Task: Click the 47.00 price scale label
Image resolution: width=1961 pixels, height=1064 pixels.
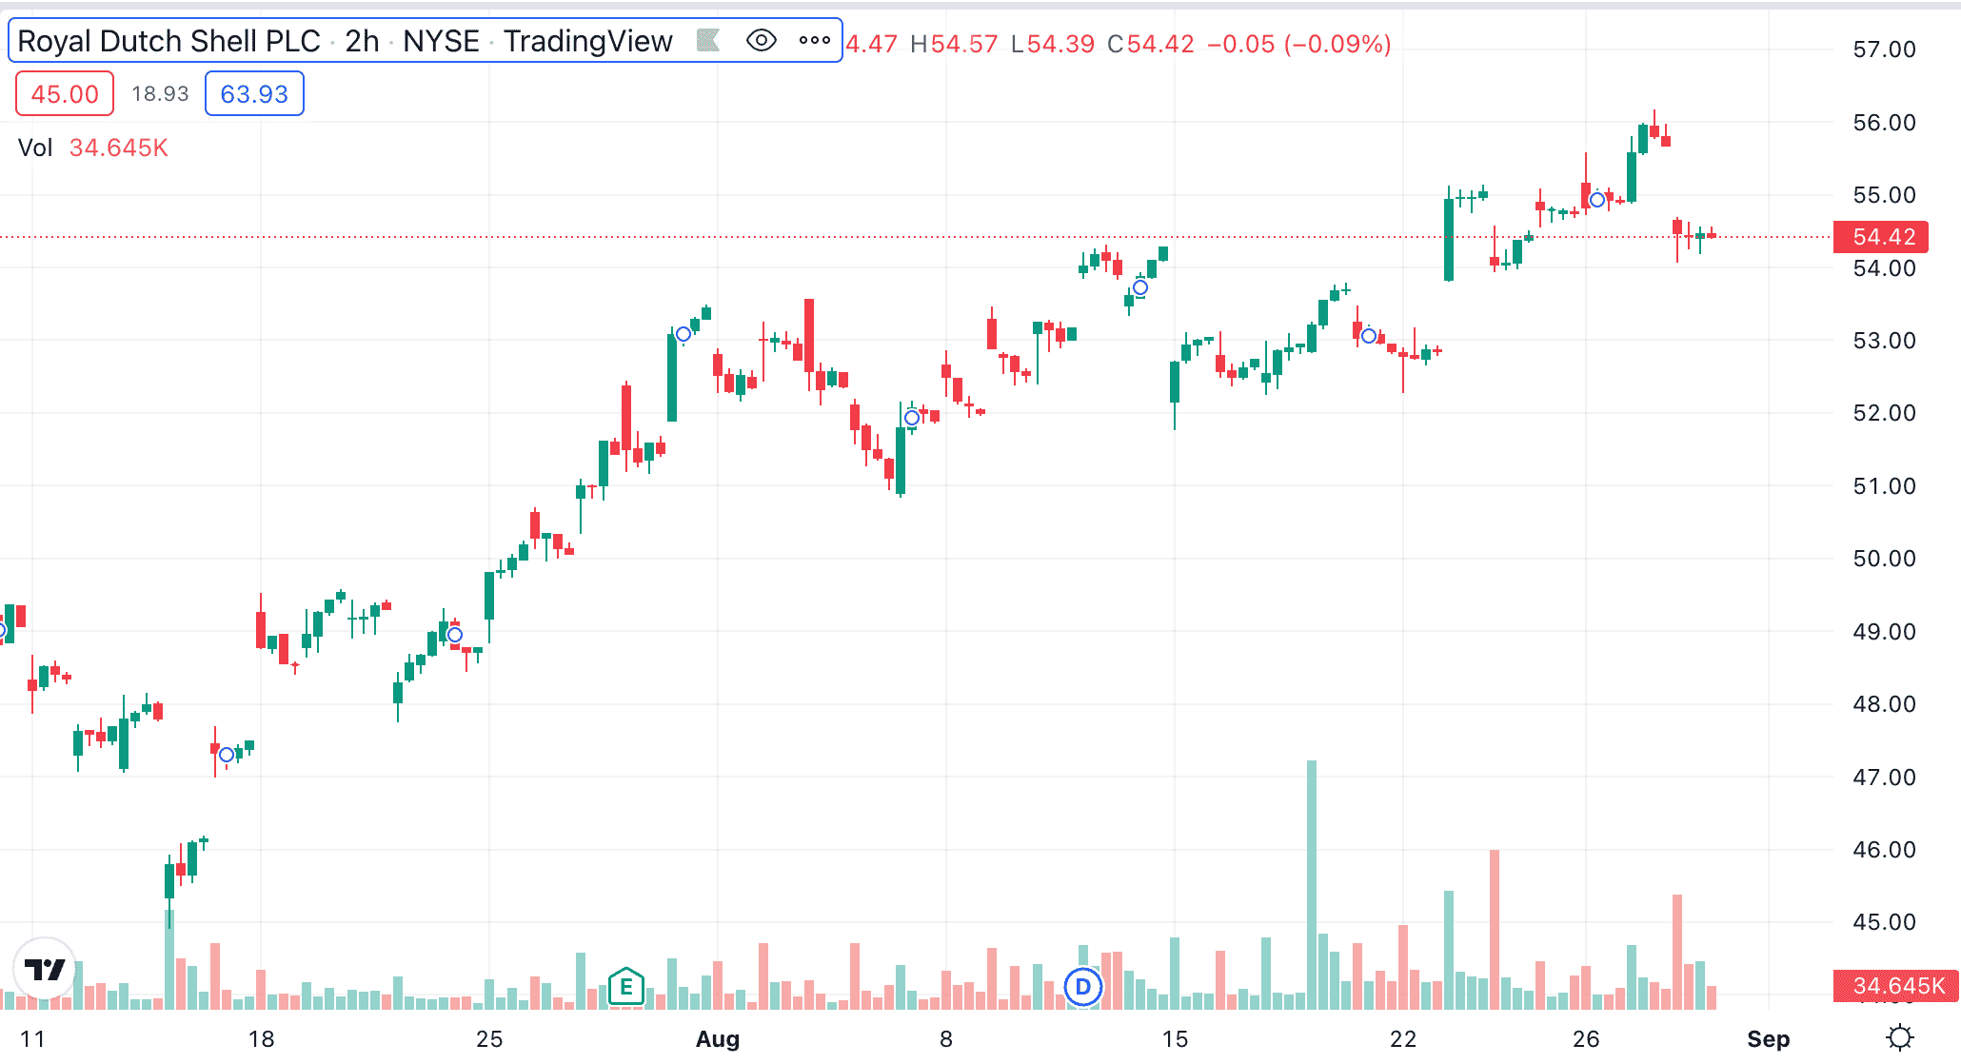Action: [1884, 778]
